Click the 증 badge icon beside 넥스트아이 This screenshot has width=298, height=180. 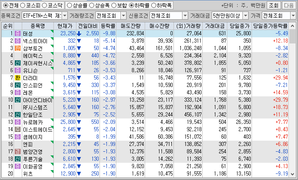tap(18, 41)
